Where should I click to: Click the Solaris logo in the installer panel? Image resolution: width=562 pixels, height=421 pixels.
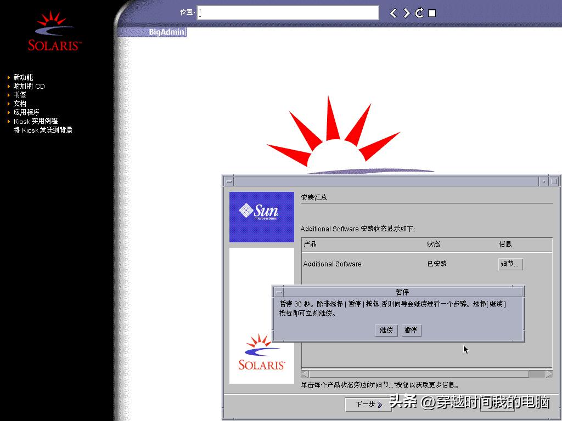pos(262,352)
